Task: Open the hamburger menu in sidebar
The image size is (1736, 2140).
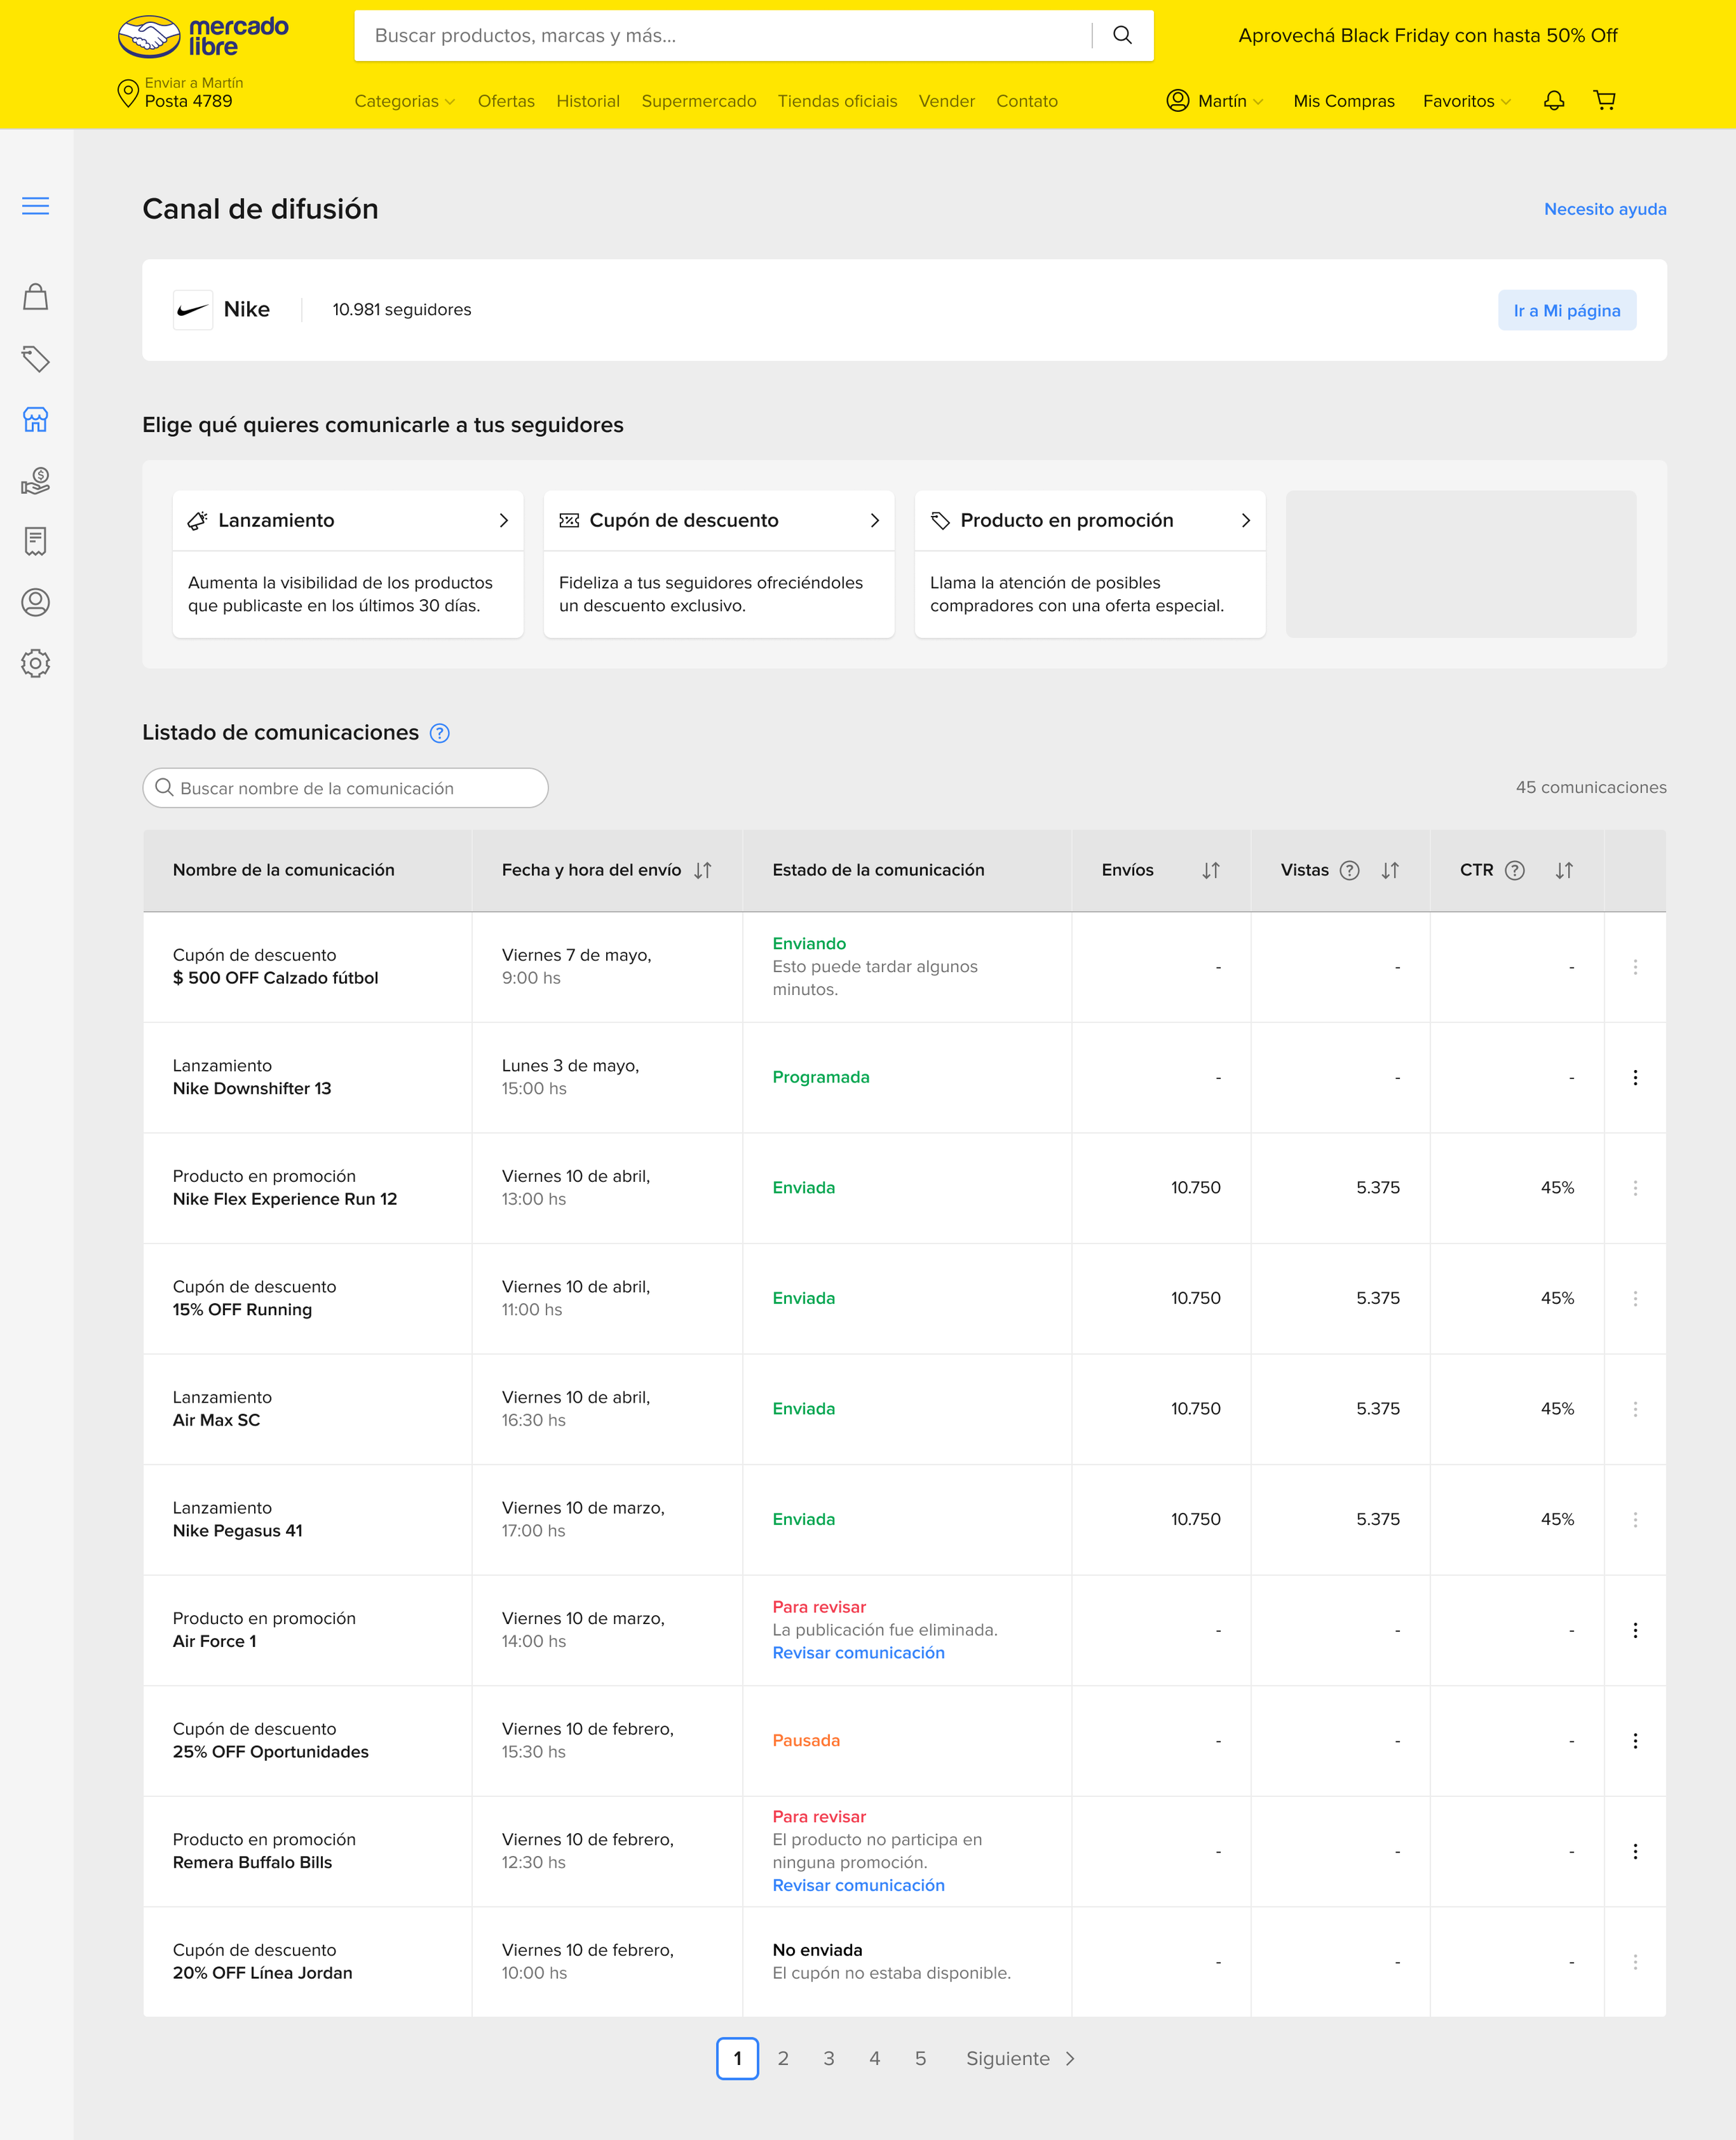Action: [x=36, y=206]
